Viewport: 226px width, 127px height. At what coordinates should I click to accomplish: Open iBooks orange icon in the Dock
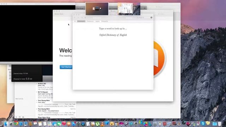tap(69, 124)
